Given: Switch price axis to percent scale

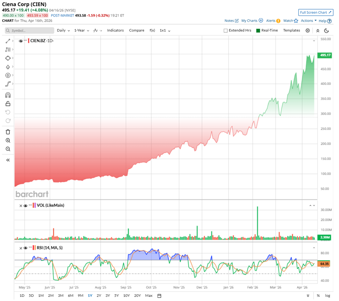Looking at the screenshot, I should point(318,296).
